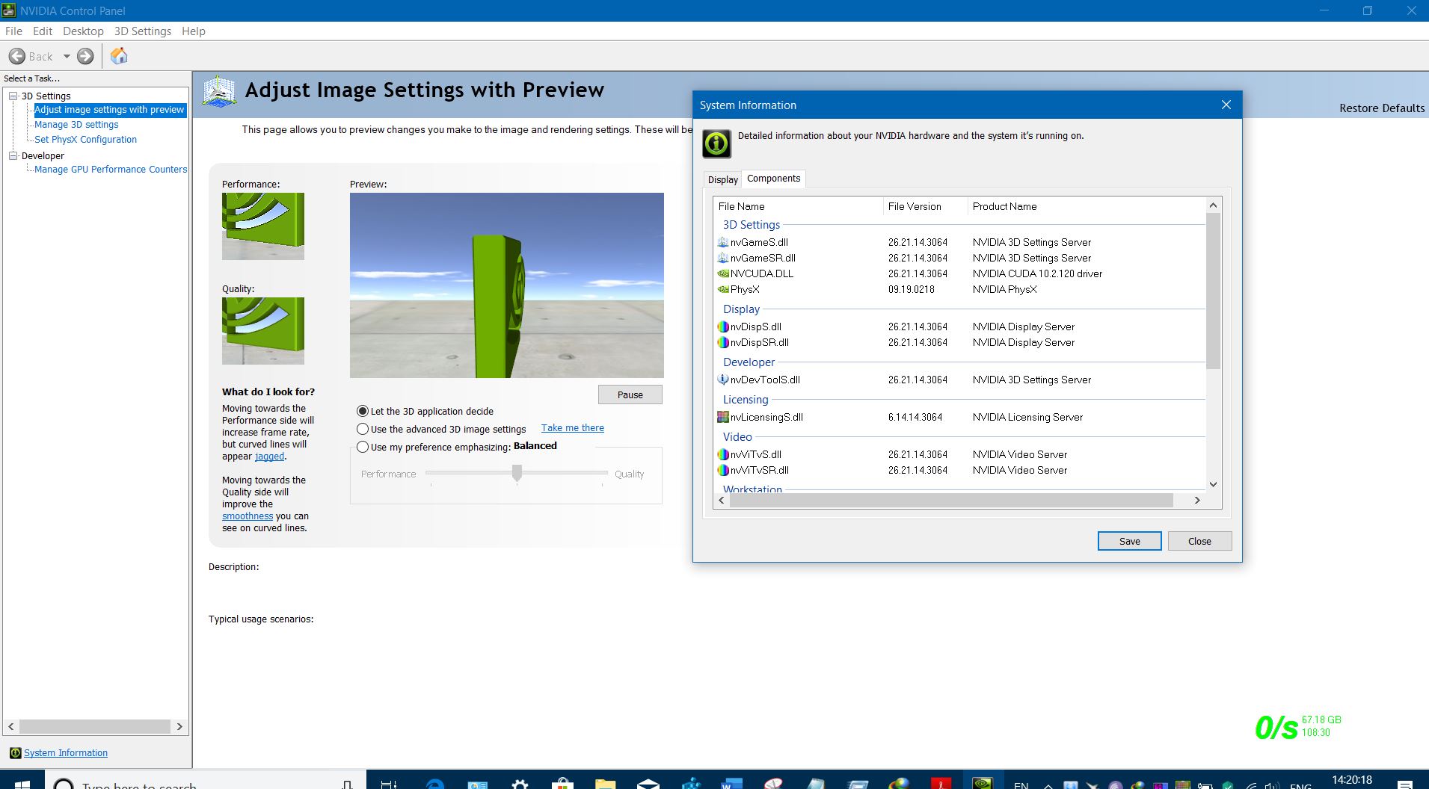Screen dimensions: 1429x789
Task: Open the 3D Settings menu
Action: coord(143,31)
